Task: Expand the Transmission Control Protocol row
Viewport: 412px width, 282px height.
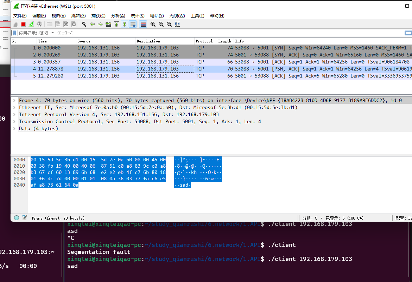Action: click(14, 121)
